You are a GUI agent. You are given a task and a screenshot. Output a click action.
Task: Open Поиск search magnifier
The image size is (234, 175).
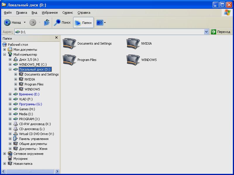(57, 22)
